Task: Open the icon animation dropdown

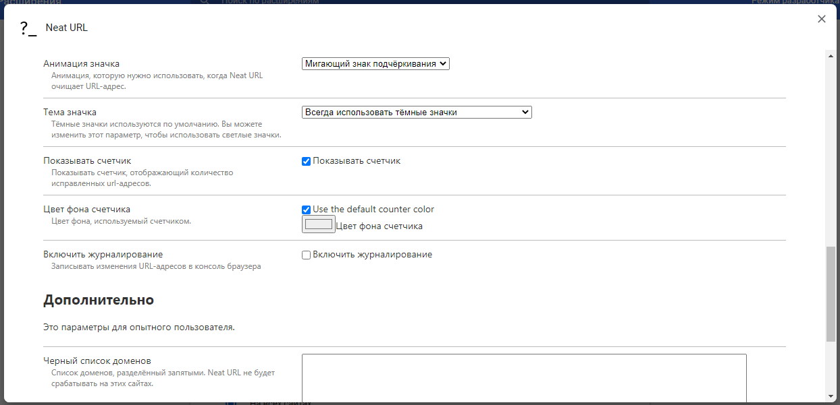Action: 375,63
